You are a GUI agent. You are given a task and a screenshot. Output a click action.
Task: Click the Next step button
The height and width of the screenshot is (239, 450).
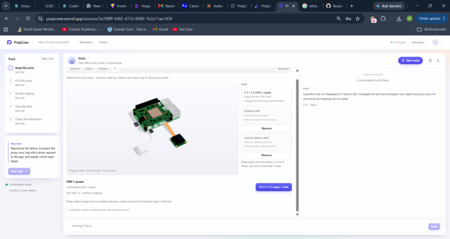point(19,171)
